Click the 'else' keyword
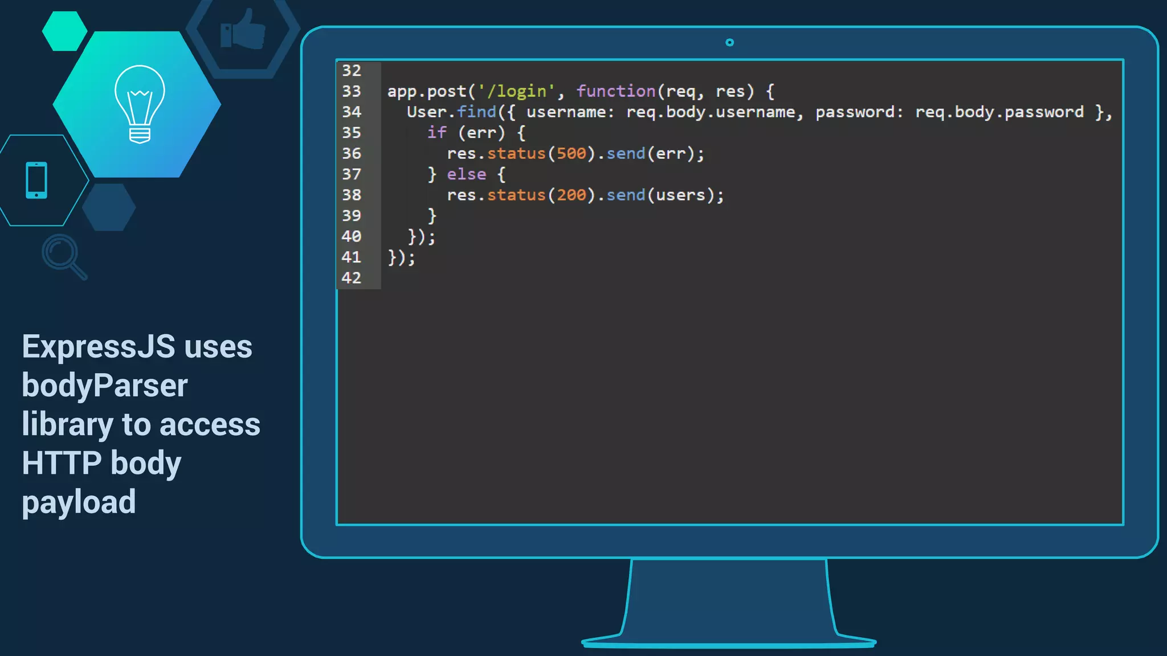 (467, 174)
